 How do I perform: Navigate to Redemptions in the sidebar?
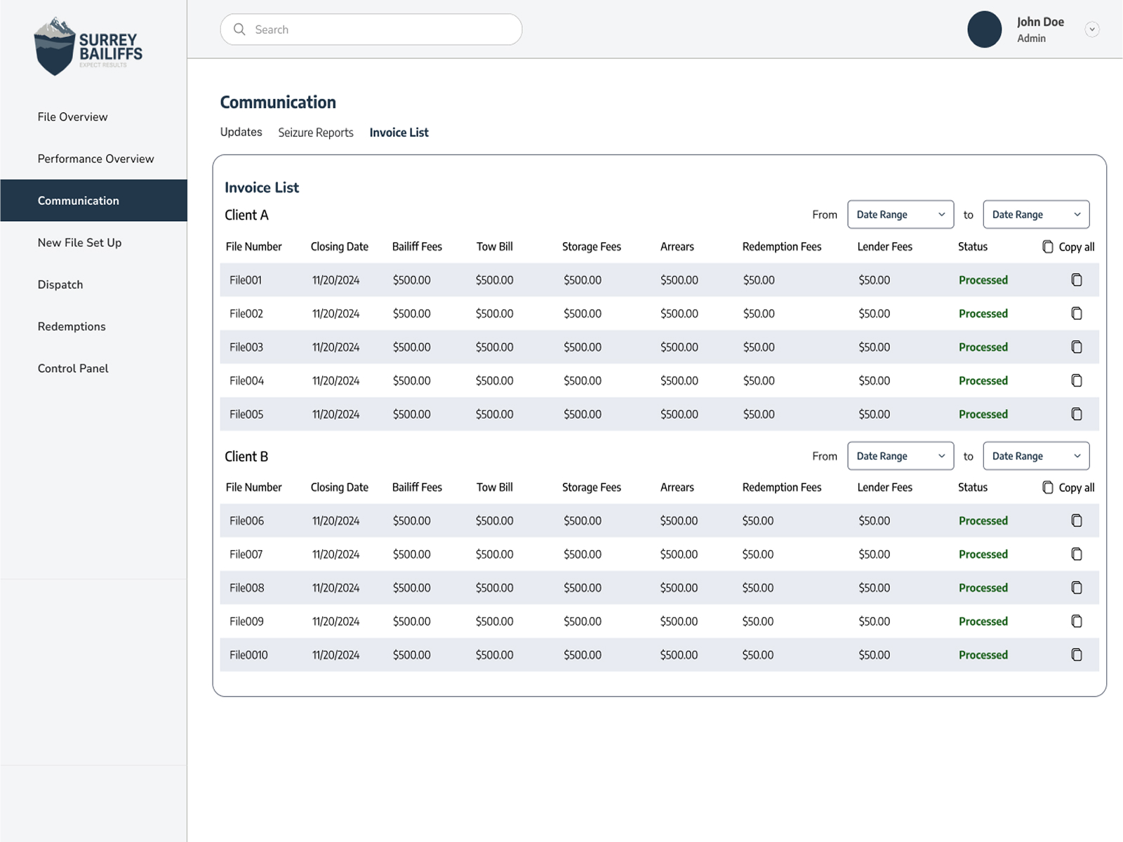[x=71, y=326]
